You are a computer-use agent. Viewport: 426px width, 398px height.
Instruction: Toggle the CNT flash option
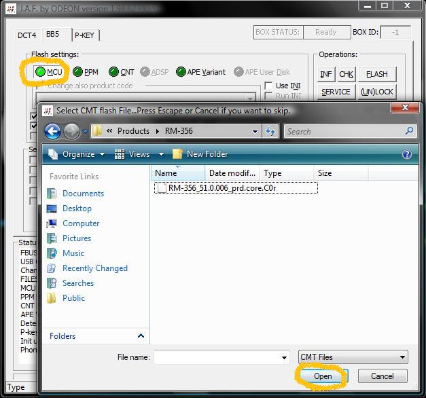pos(121,72)
